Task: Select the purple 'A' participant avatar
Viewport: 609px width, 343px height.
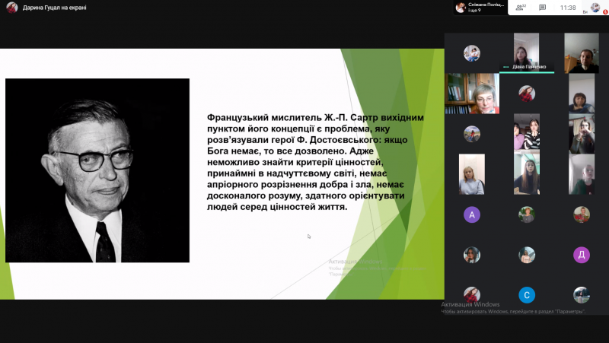Action: (x=472, y=214)
